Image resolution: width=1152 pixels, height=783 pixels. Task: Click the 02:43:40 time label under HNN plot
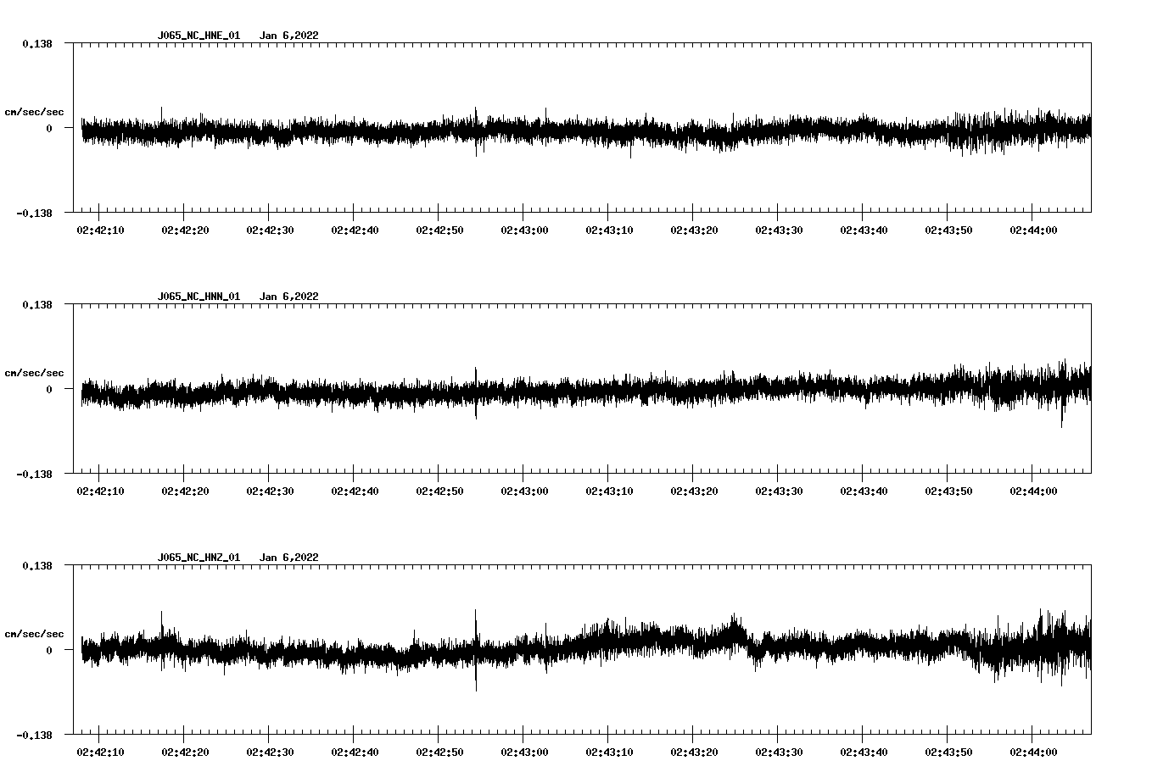click(864, 491)
